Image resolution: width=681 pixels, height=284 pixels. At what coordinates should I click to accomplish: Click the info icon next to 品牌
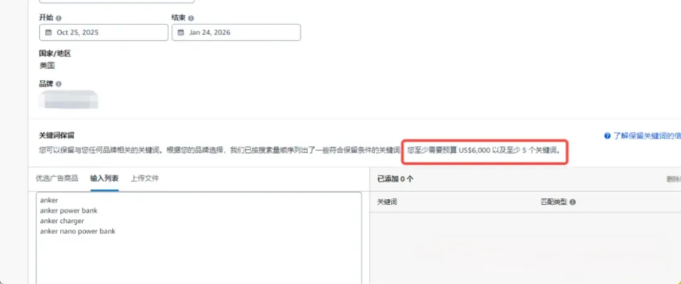pyautogui.click(x=59, y=84)
